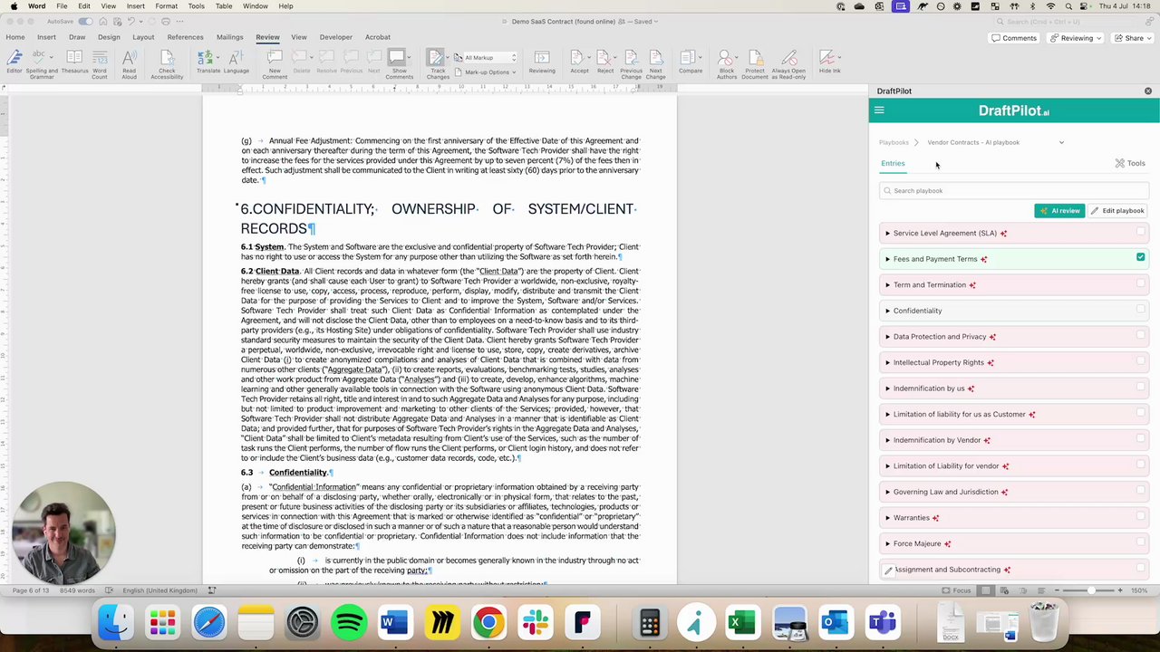Open DraftPilot Tools panel
This screenshot has height=652, width=1160.
coord(1130,163)
